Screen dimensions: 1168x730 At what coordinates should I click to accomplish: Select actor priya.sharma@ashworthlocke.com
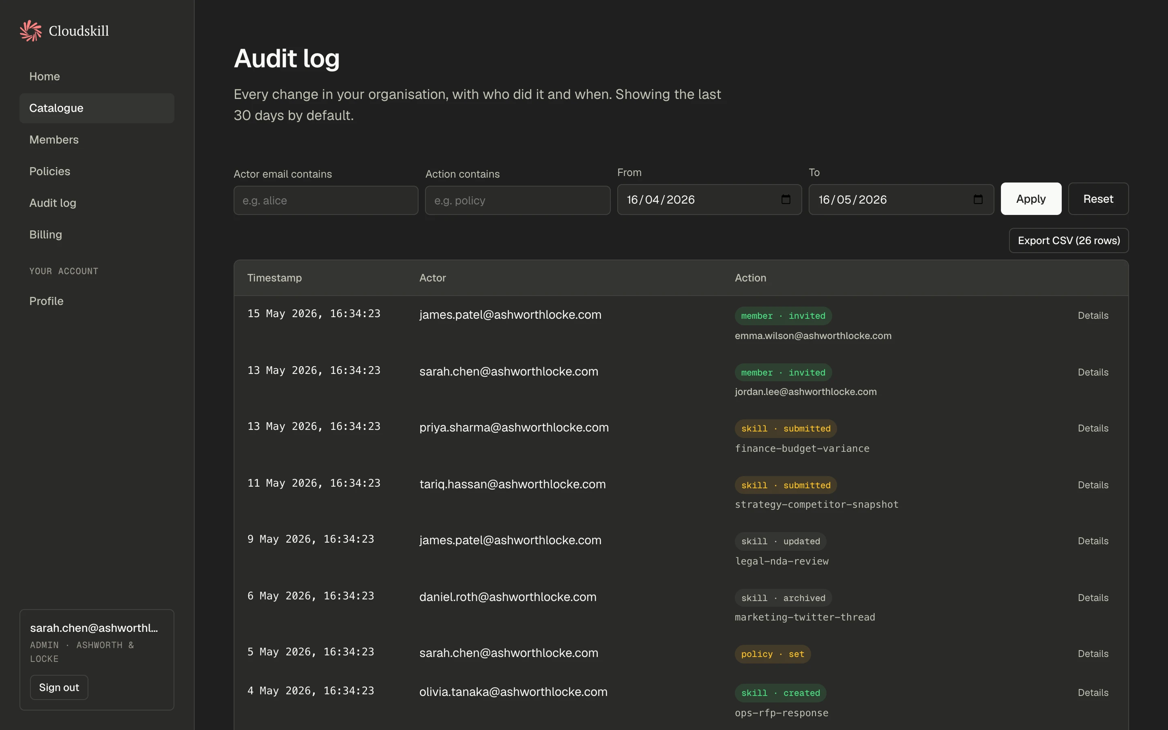coord(514,428)
